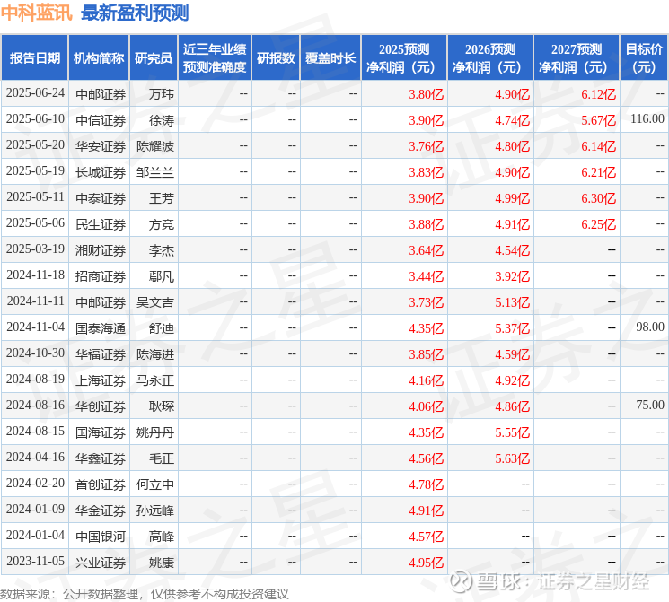The width and height of the screenshot is (669, 602).
Task: Select the 招商证券 institution cell
Action: (x=101, y=275)
